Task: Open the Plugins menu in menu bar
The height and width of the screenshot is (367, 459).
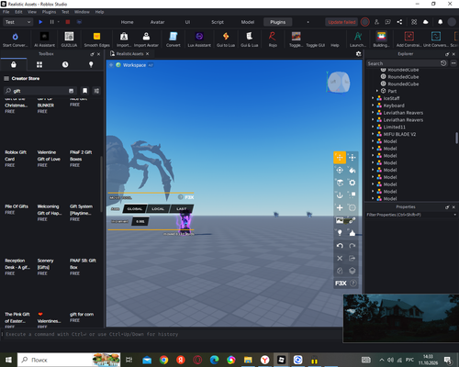Action: [49, 12]
